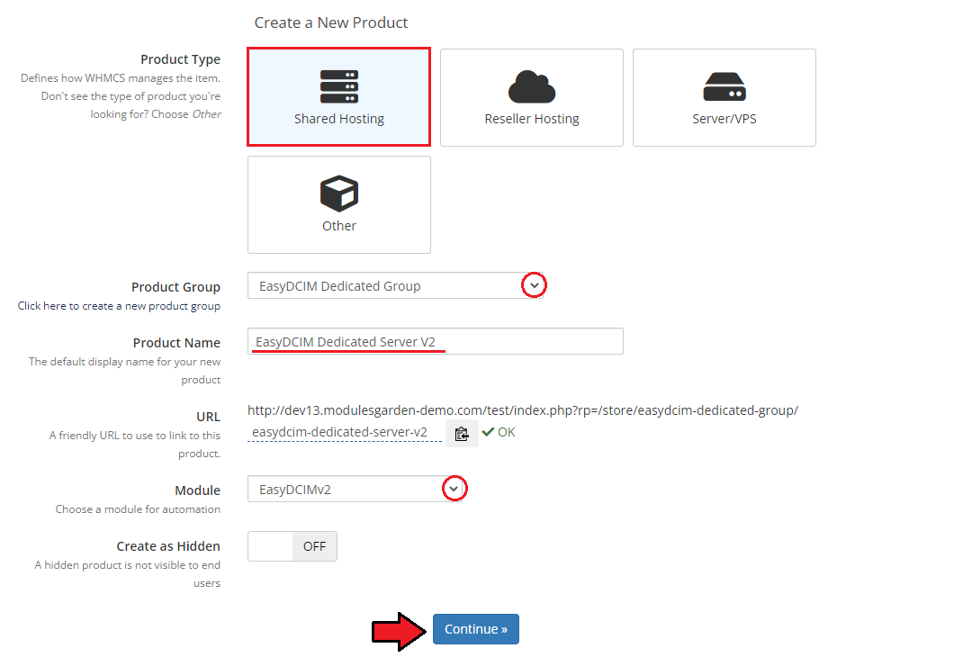Pick the Server/VPS product type

pos(724,97)
